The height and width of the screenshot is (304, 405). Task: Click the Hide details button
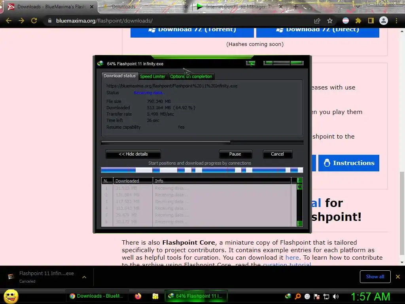point(133,154)
